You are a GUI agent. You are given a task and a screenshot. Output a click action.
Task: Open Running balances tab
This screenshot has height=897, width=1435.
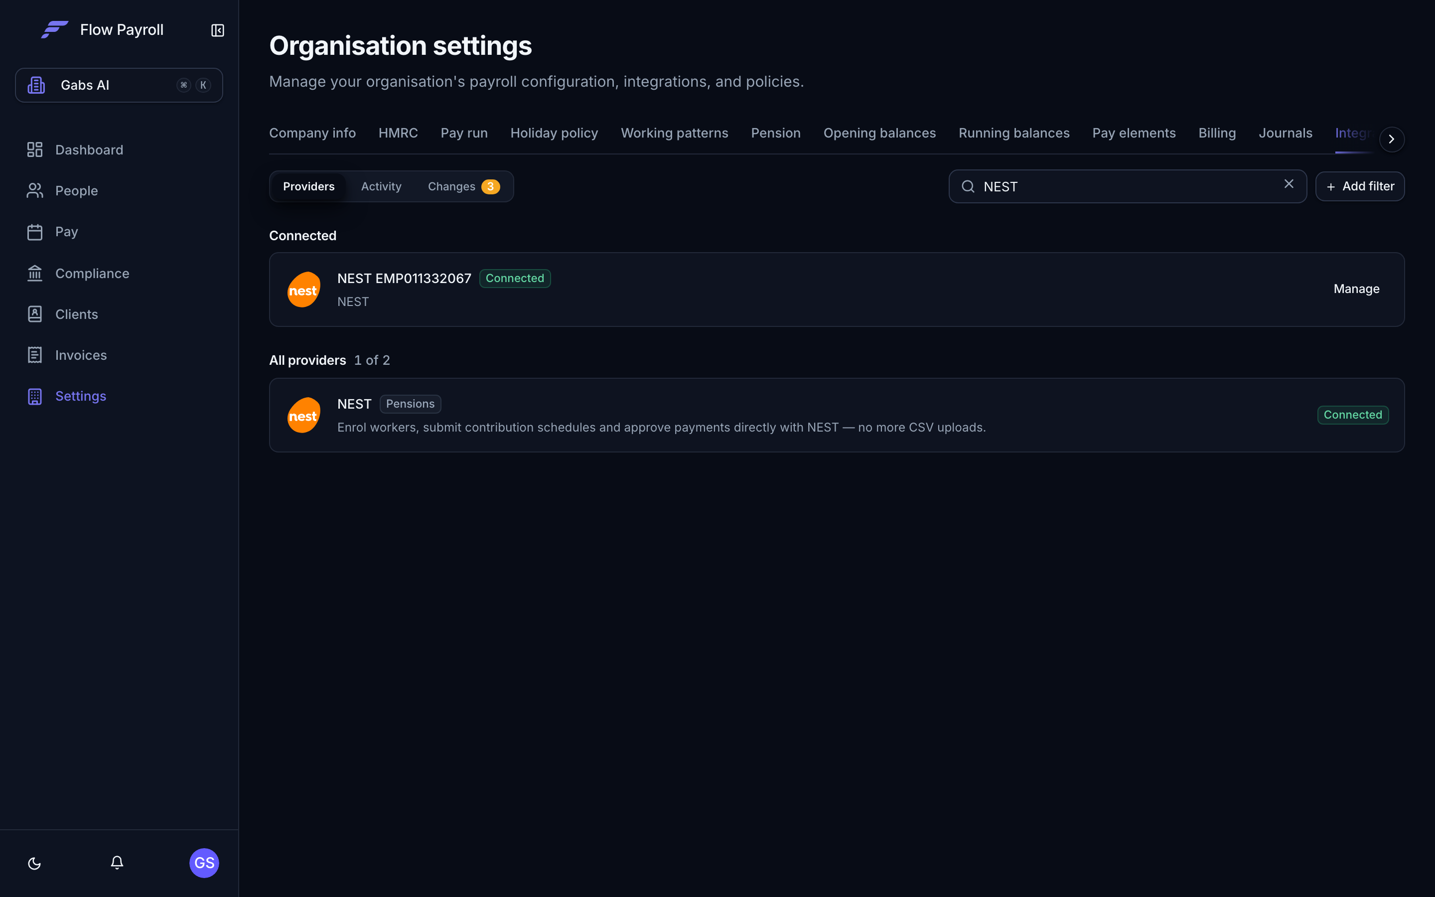pos(1014,133)
